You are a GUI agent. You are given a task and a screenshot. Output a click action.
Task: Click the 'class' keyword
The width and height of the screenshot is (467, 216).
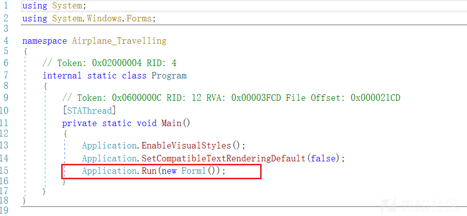[134, 75]
